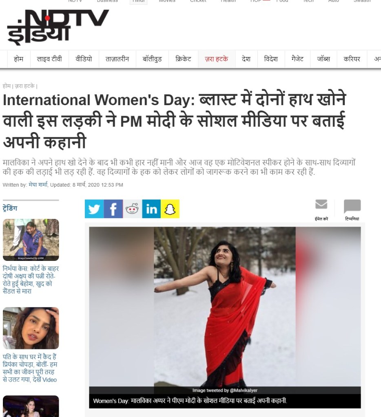The height and width of the screenshot is (417, 381).
Task: Open the विदेश navigation item
Action: click(x=271, y=59)
